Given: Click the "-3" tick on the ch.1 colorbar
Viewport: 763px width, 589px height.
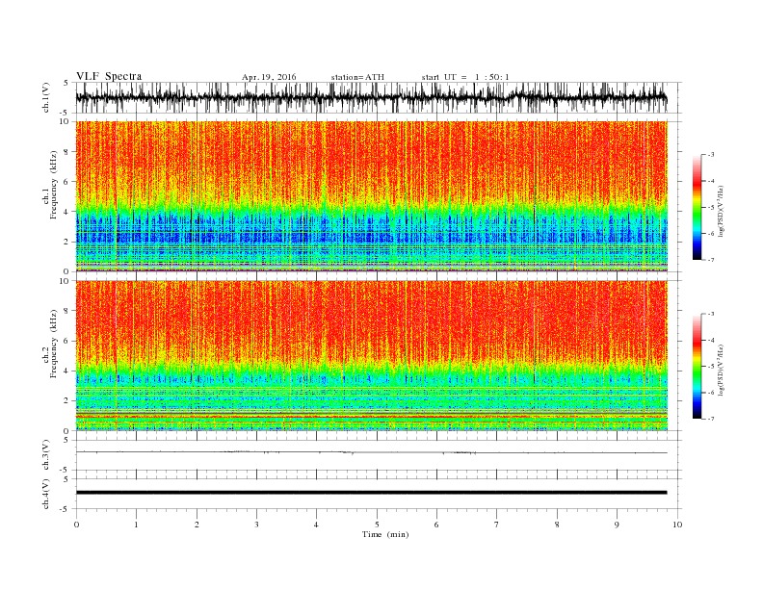Looking at the screenshot, I should click(x=711, y=155).
